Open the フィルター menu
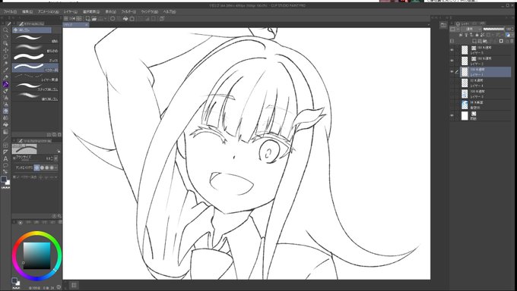The image size is (517, 291). click(128, 11)
